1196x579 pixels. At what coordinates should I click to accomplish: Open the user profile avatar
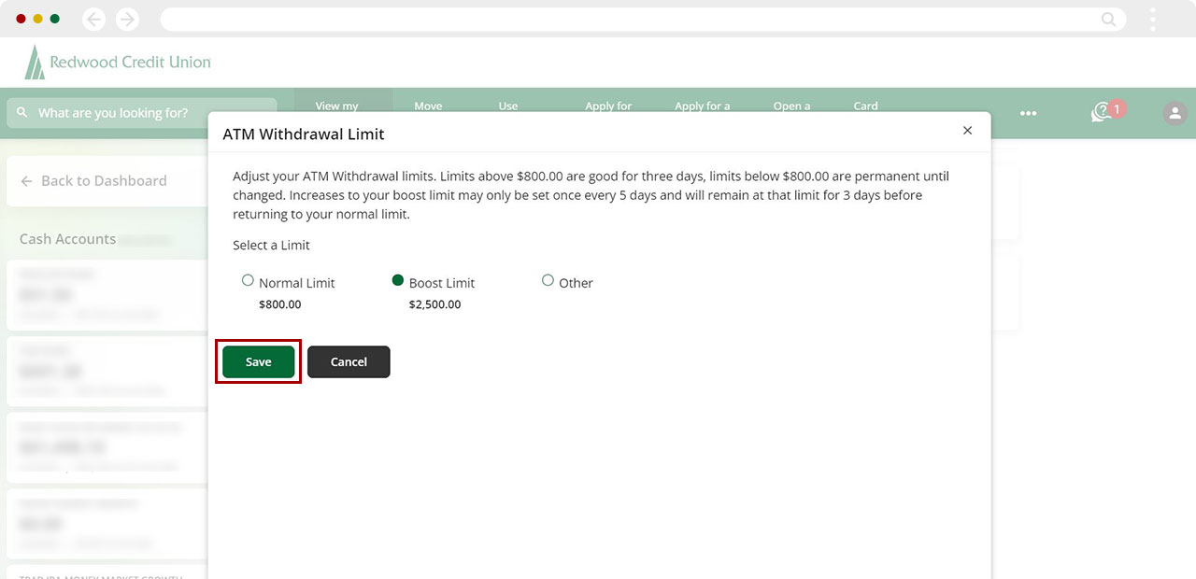[x=1175, y=113]
